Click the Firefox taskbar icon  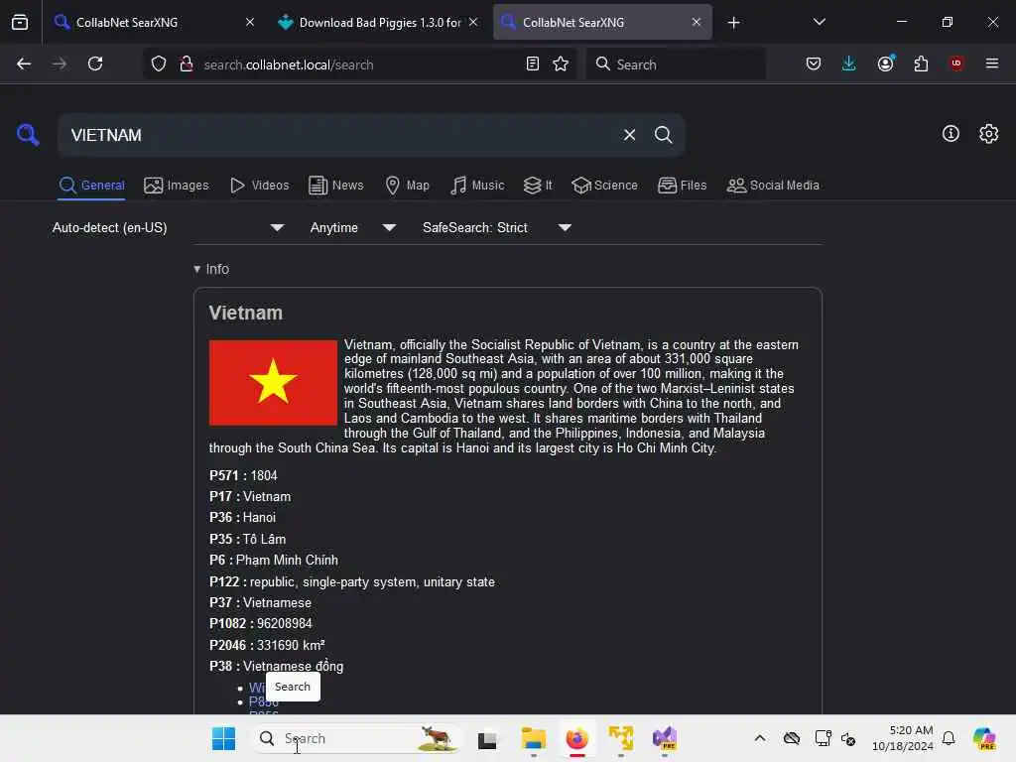tap(576, 738)
